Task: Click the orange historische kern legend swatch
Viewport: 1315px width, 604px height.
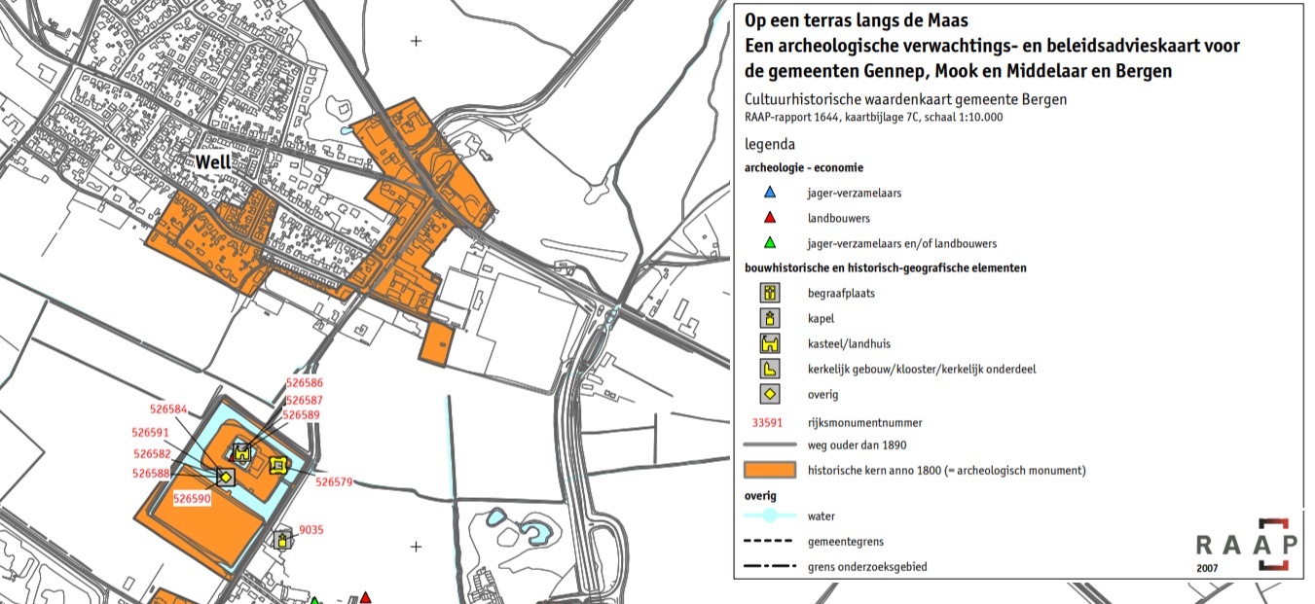Action: (x=769, y=471)
